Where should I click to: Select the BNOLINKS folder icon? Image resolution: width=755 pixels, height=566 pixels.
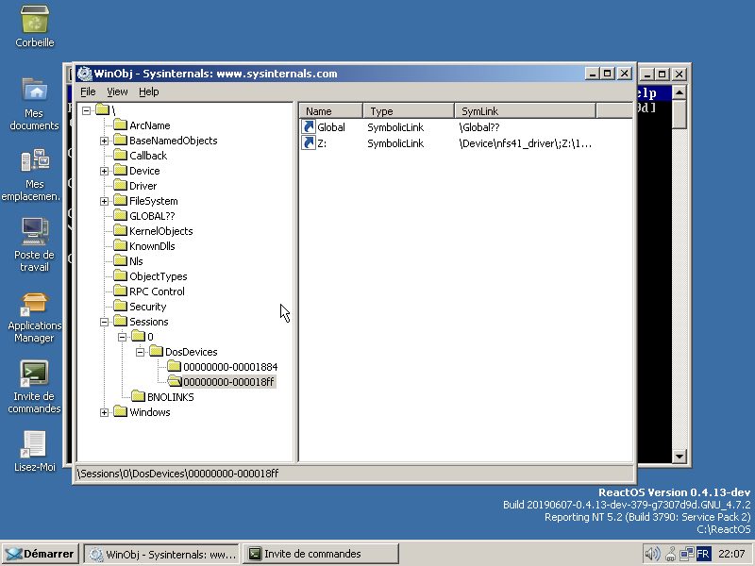pyautogui.click(x=138, y=396)
